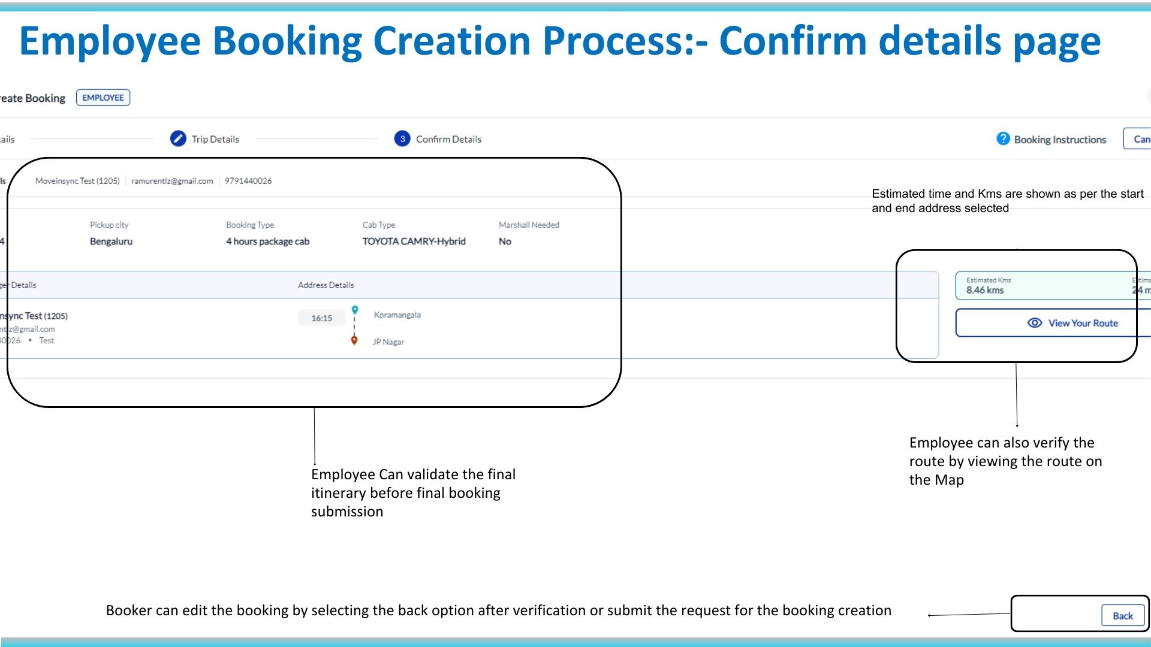The image size is (1151, 647).
Task: Open the Trip Details step
Action: [x=215, y=139]
